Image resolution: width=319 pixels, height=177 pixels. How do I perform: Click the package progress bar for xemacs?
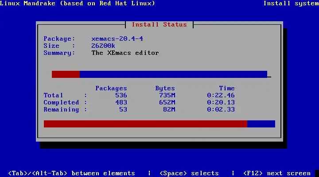(159, 74)
